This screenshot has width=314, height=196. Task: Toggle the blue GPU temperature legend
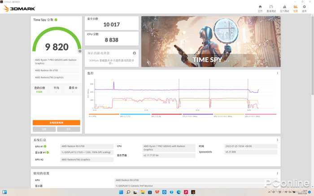click(x=135, y=115)
